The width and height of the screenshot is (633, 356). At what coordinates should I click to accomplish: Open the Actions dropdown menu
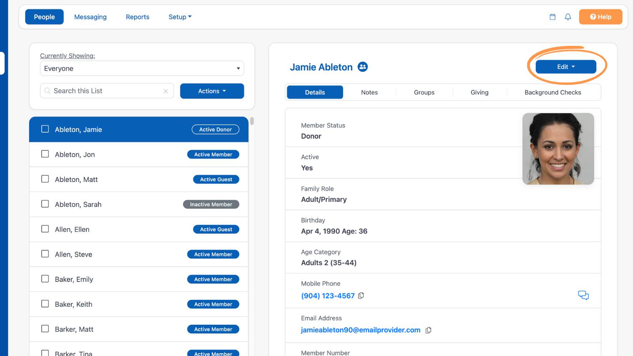coord(212,91)
